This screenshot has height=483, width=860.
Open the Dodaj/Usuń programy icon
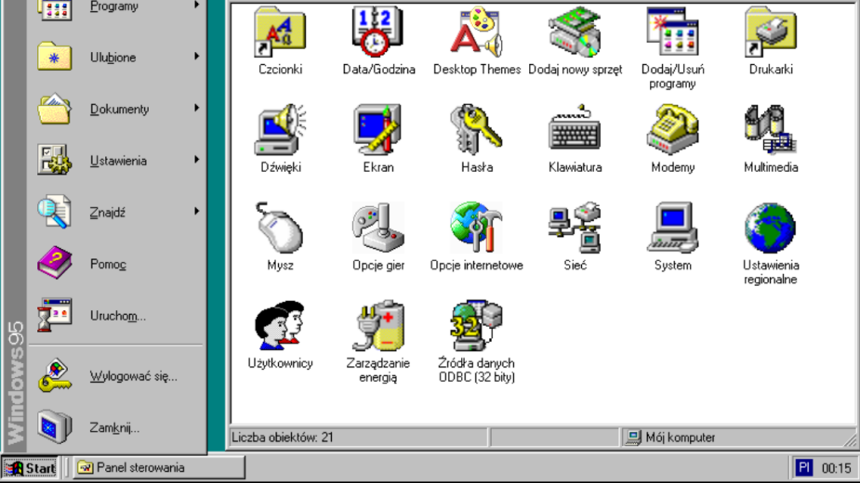pyautogui.click(x=672, y=33)
